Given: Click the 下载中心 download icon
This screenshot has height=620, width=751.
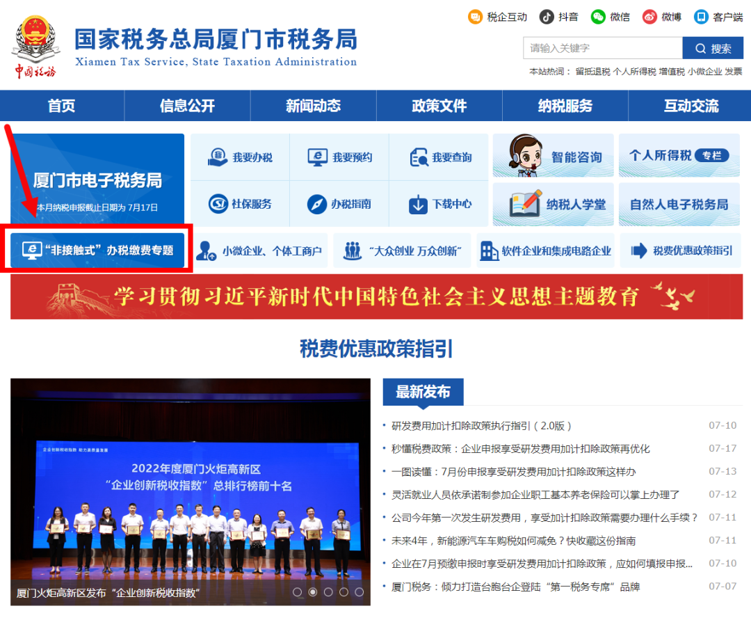Looking at the screenshot, I should (x=418, y=205).
